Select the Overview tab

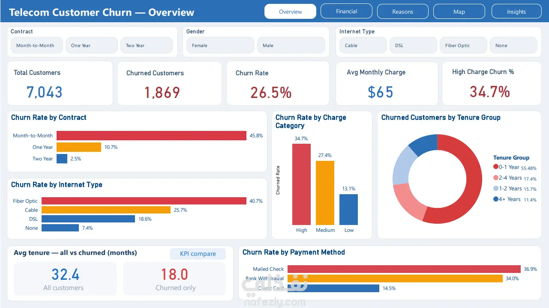(290, 12)
